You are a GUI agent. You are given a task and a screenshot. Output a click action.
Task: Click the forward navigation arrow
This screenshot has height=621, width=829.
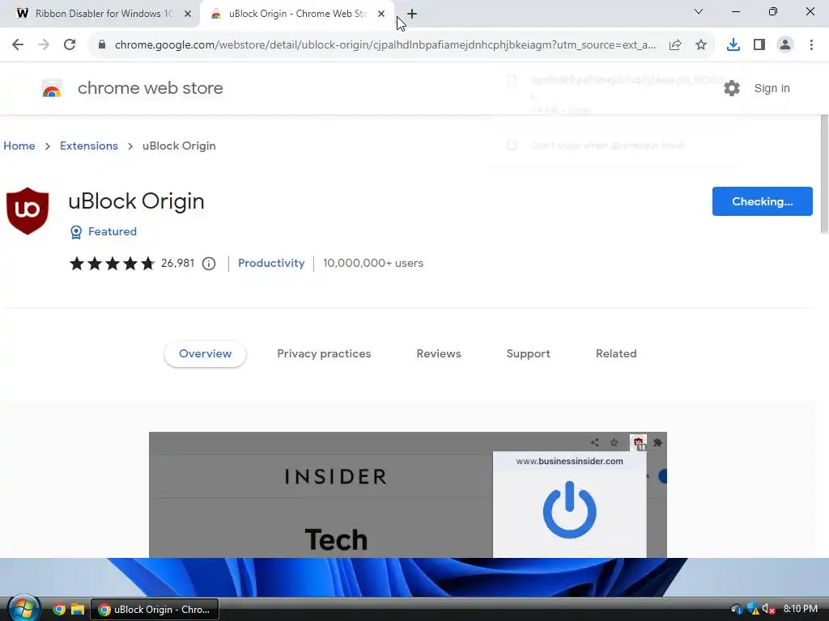pyautogui.click(x=44, y=45)
